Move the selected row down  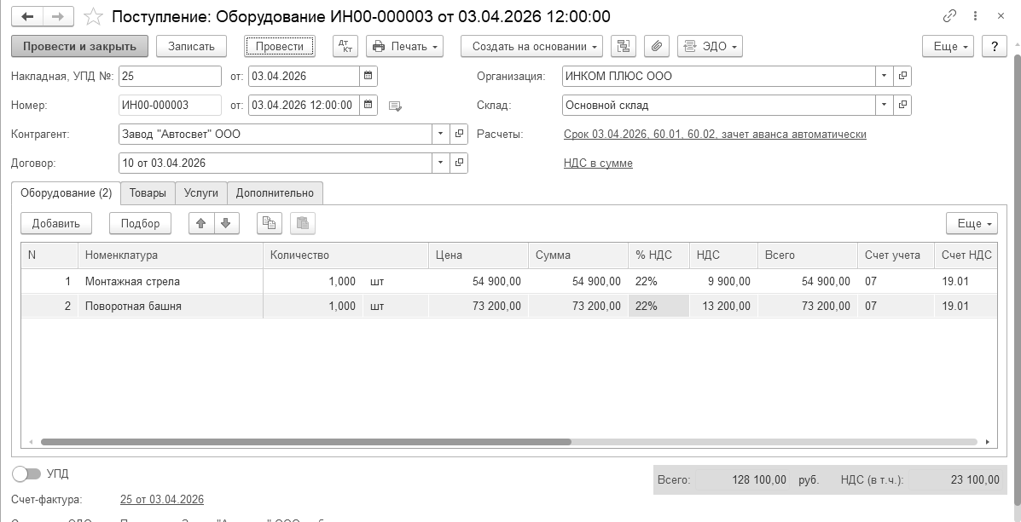tap(226, 223)
